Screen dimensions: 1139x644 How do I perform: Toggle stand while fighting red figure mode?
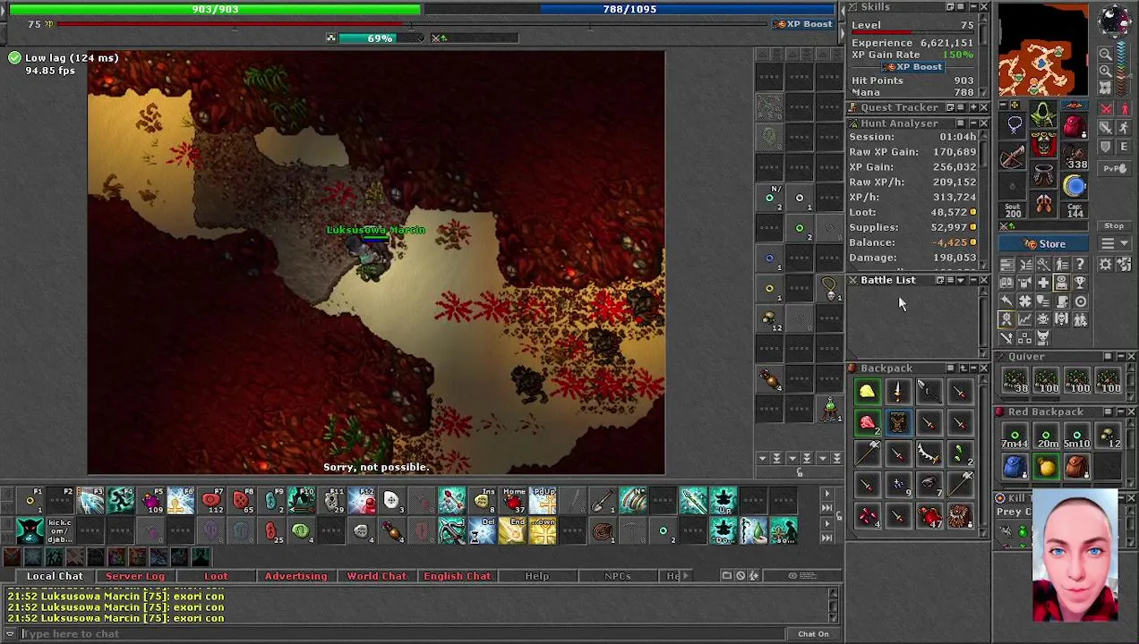tap(1124, 108)
